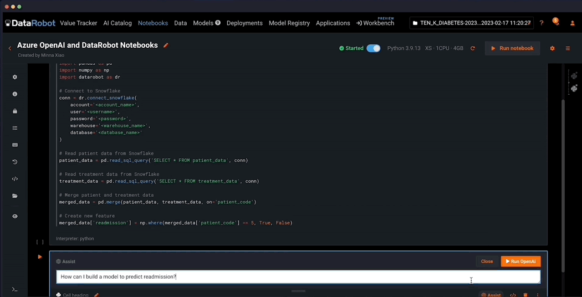This screenshot has height=297, width=582.
Task: Open the notifications badge icon
Action: pos(555,21)
